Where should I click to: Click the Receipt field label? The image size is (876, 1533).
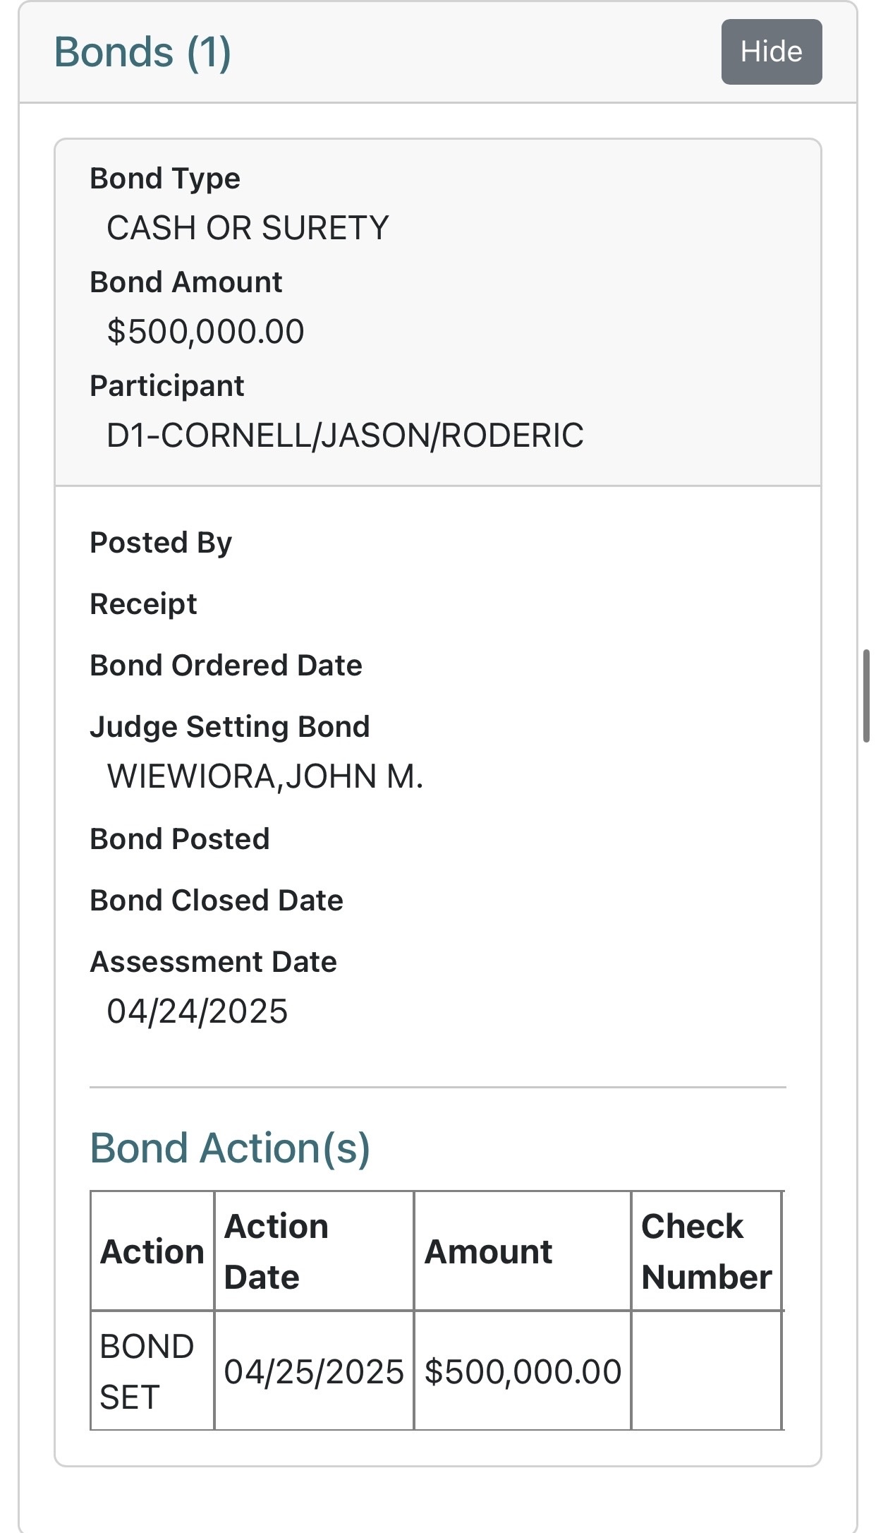point(143,604)
